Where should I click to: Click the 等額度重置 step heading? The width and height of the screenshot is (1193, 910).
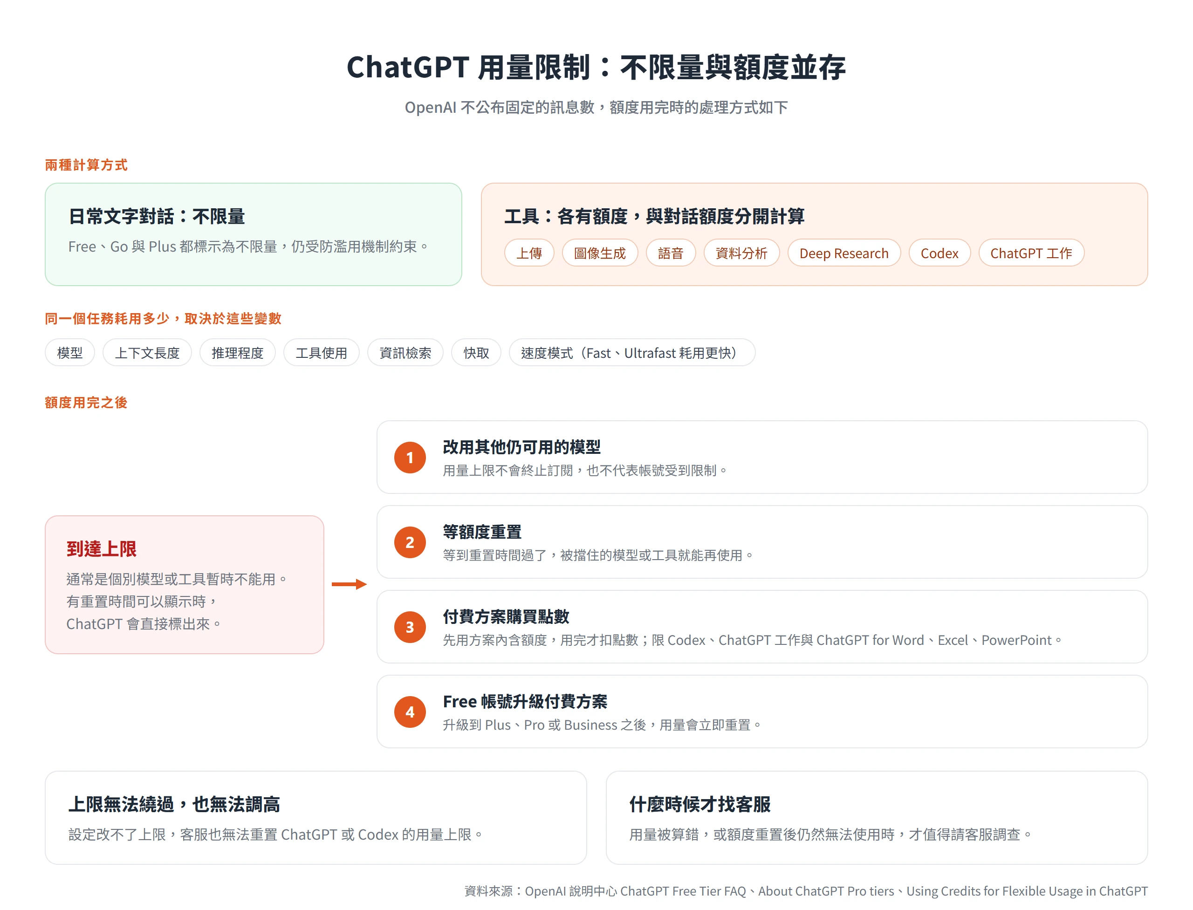point(482,532)
